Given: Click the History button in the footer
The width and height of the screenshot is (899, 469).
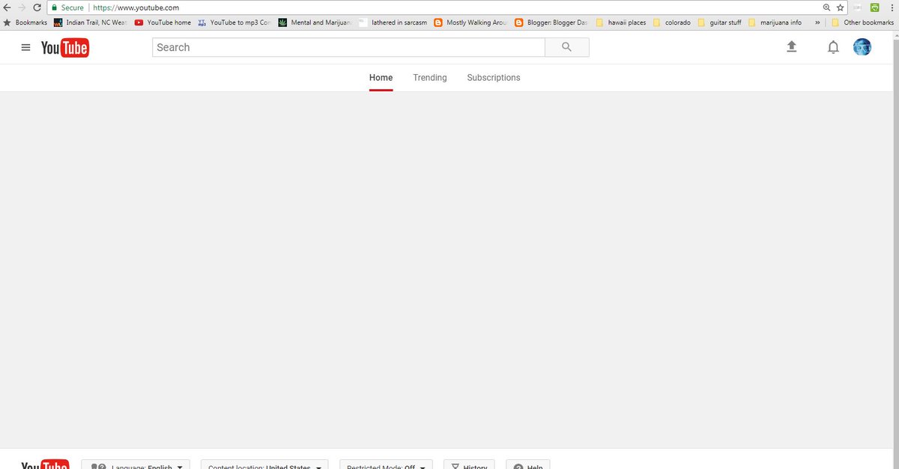Looking at the screenshot, I should point(469,465).
